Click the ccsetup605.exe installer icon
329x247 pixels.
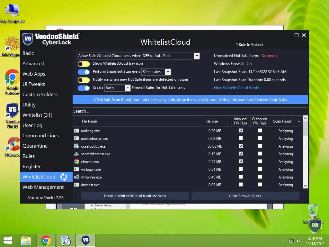(76, 146)
